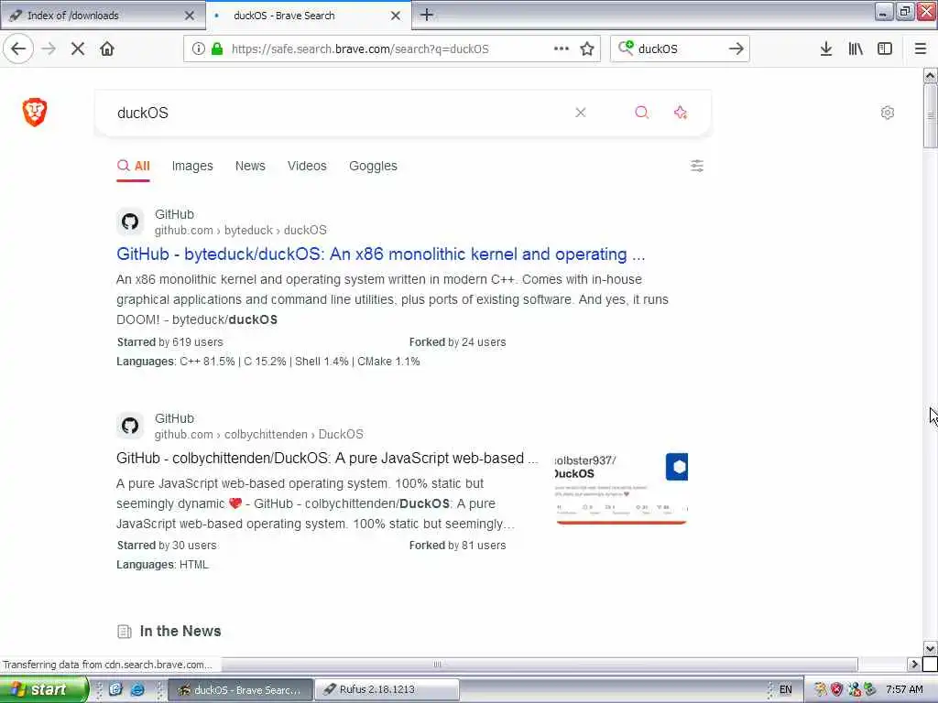Switch to Index of /downloads tab

pyautogui.click(x=102, y=16)
